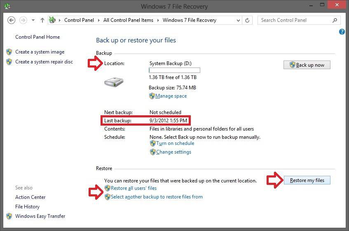This screenshot has height=231, width=349.
Task: Maximize the Windows 7 File Recovery window
Action: point(322,5)
